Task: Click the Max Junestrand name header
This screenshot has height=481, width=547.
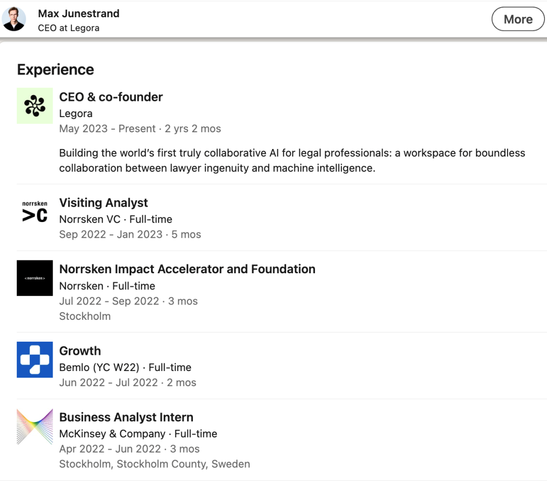Action: tap(79, 14)
